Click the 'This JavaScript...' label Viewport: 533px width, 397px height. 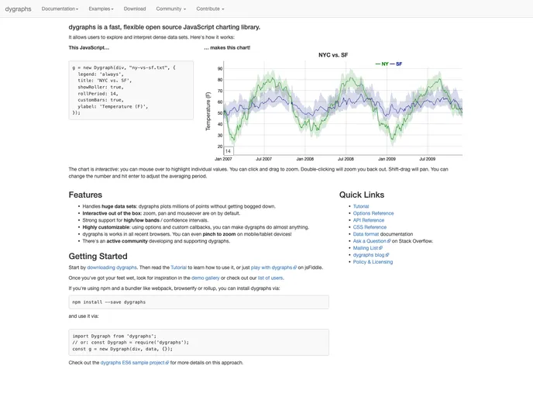[89, 47]
